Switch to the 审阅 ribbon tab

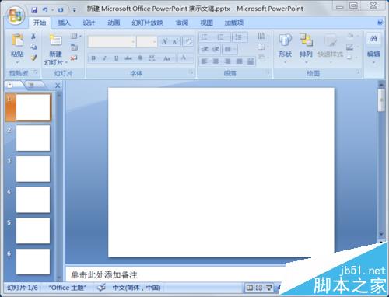click(182, 23)
